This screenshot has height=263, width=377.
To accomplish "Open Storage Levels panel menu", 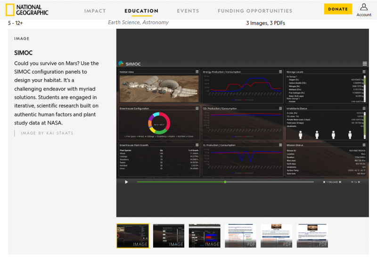I will [364, 72].
